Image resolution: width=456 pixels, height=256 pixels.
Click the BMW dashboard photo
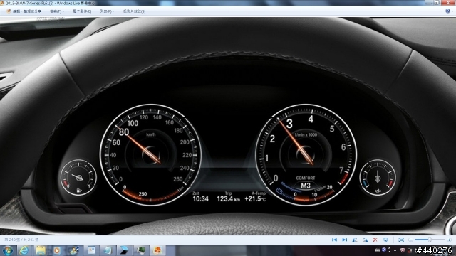point(228,126)
